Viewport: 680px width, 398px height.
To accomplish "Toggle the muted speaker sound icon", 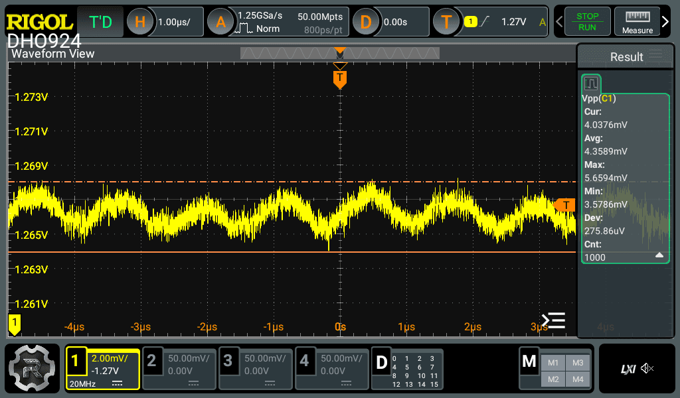I will pos(647,369).
